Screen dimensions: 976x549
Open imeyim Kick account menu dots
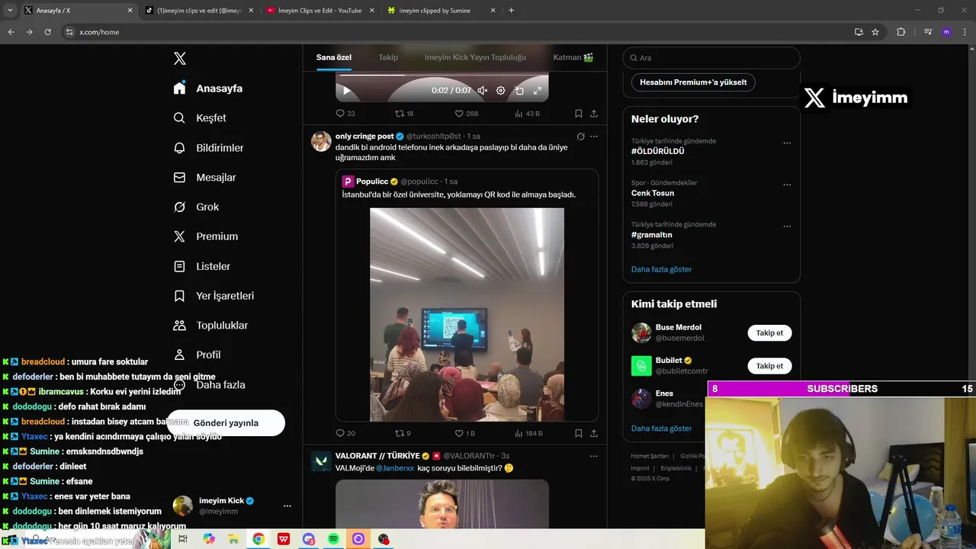(287, 506)
